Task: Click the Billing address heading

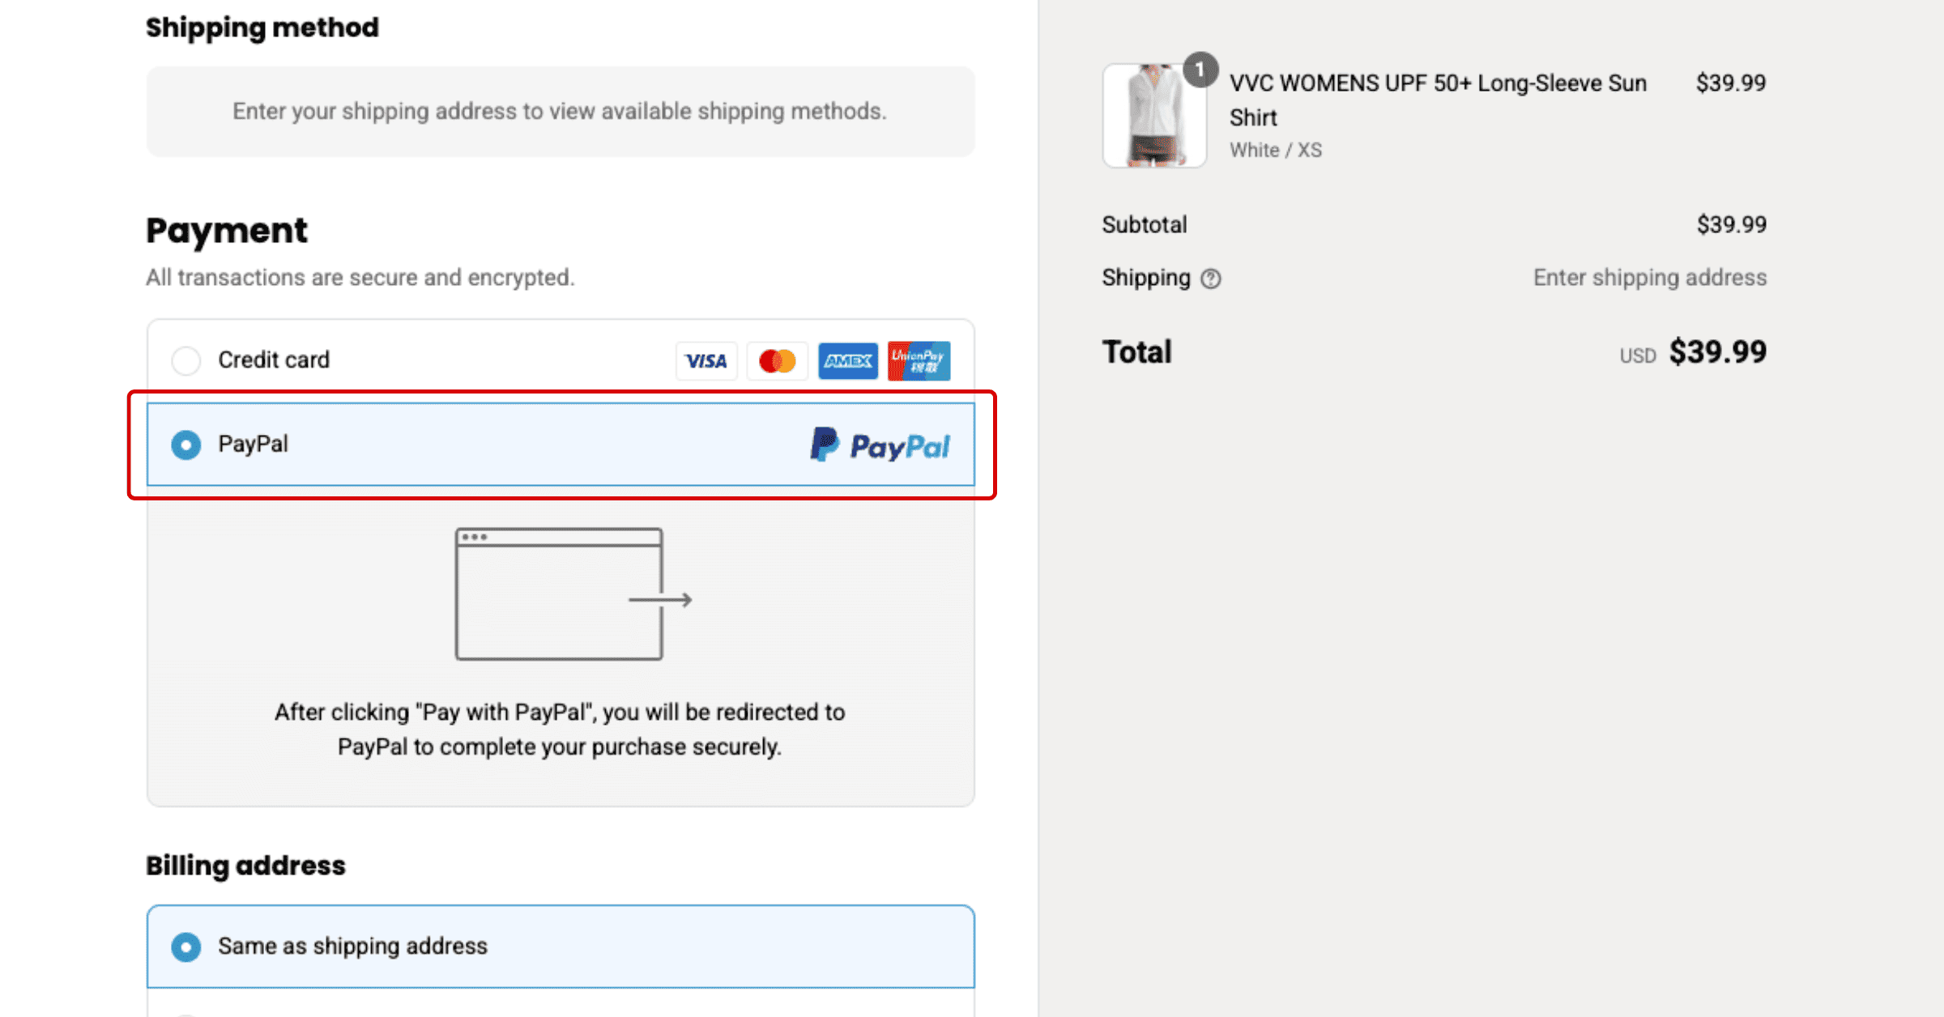Action: click(x=245, y=866)
